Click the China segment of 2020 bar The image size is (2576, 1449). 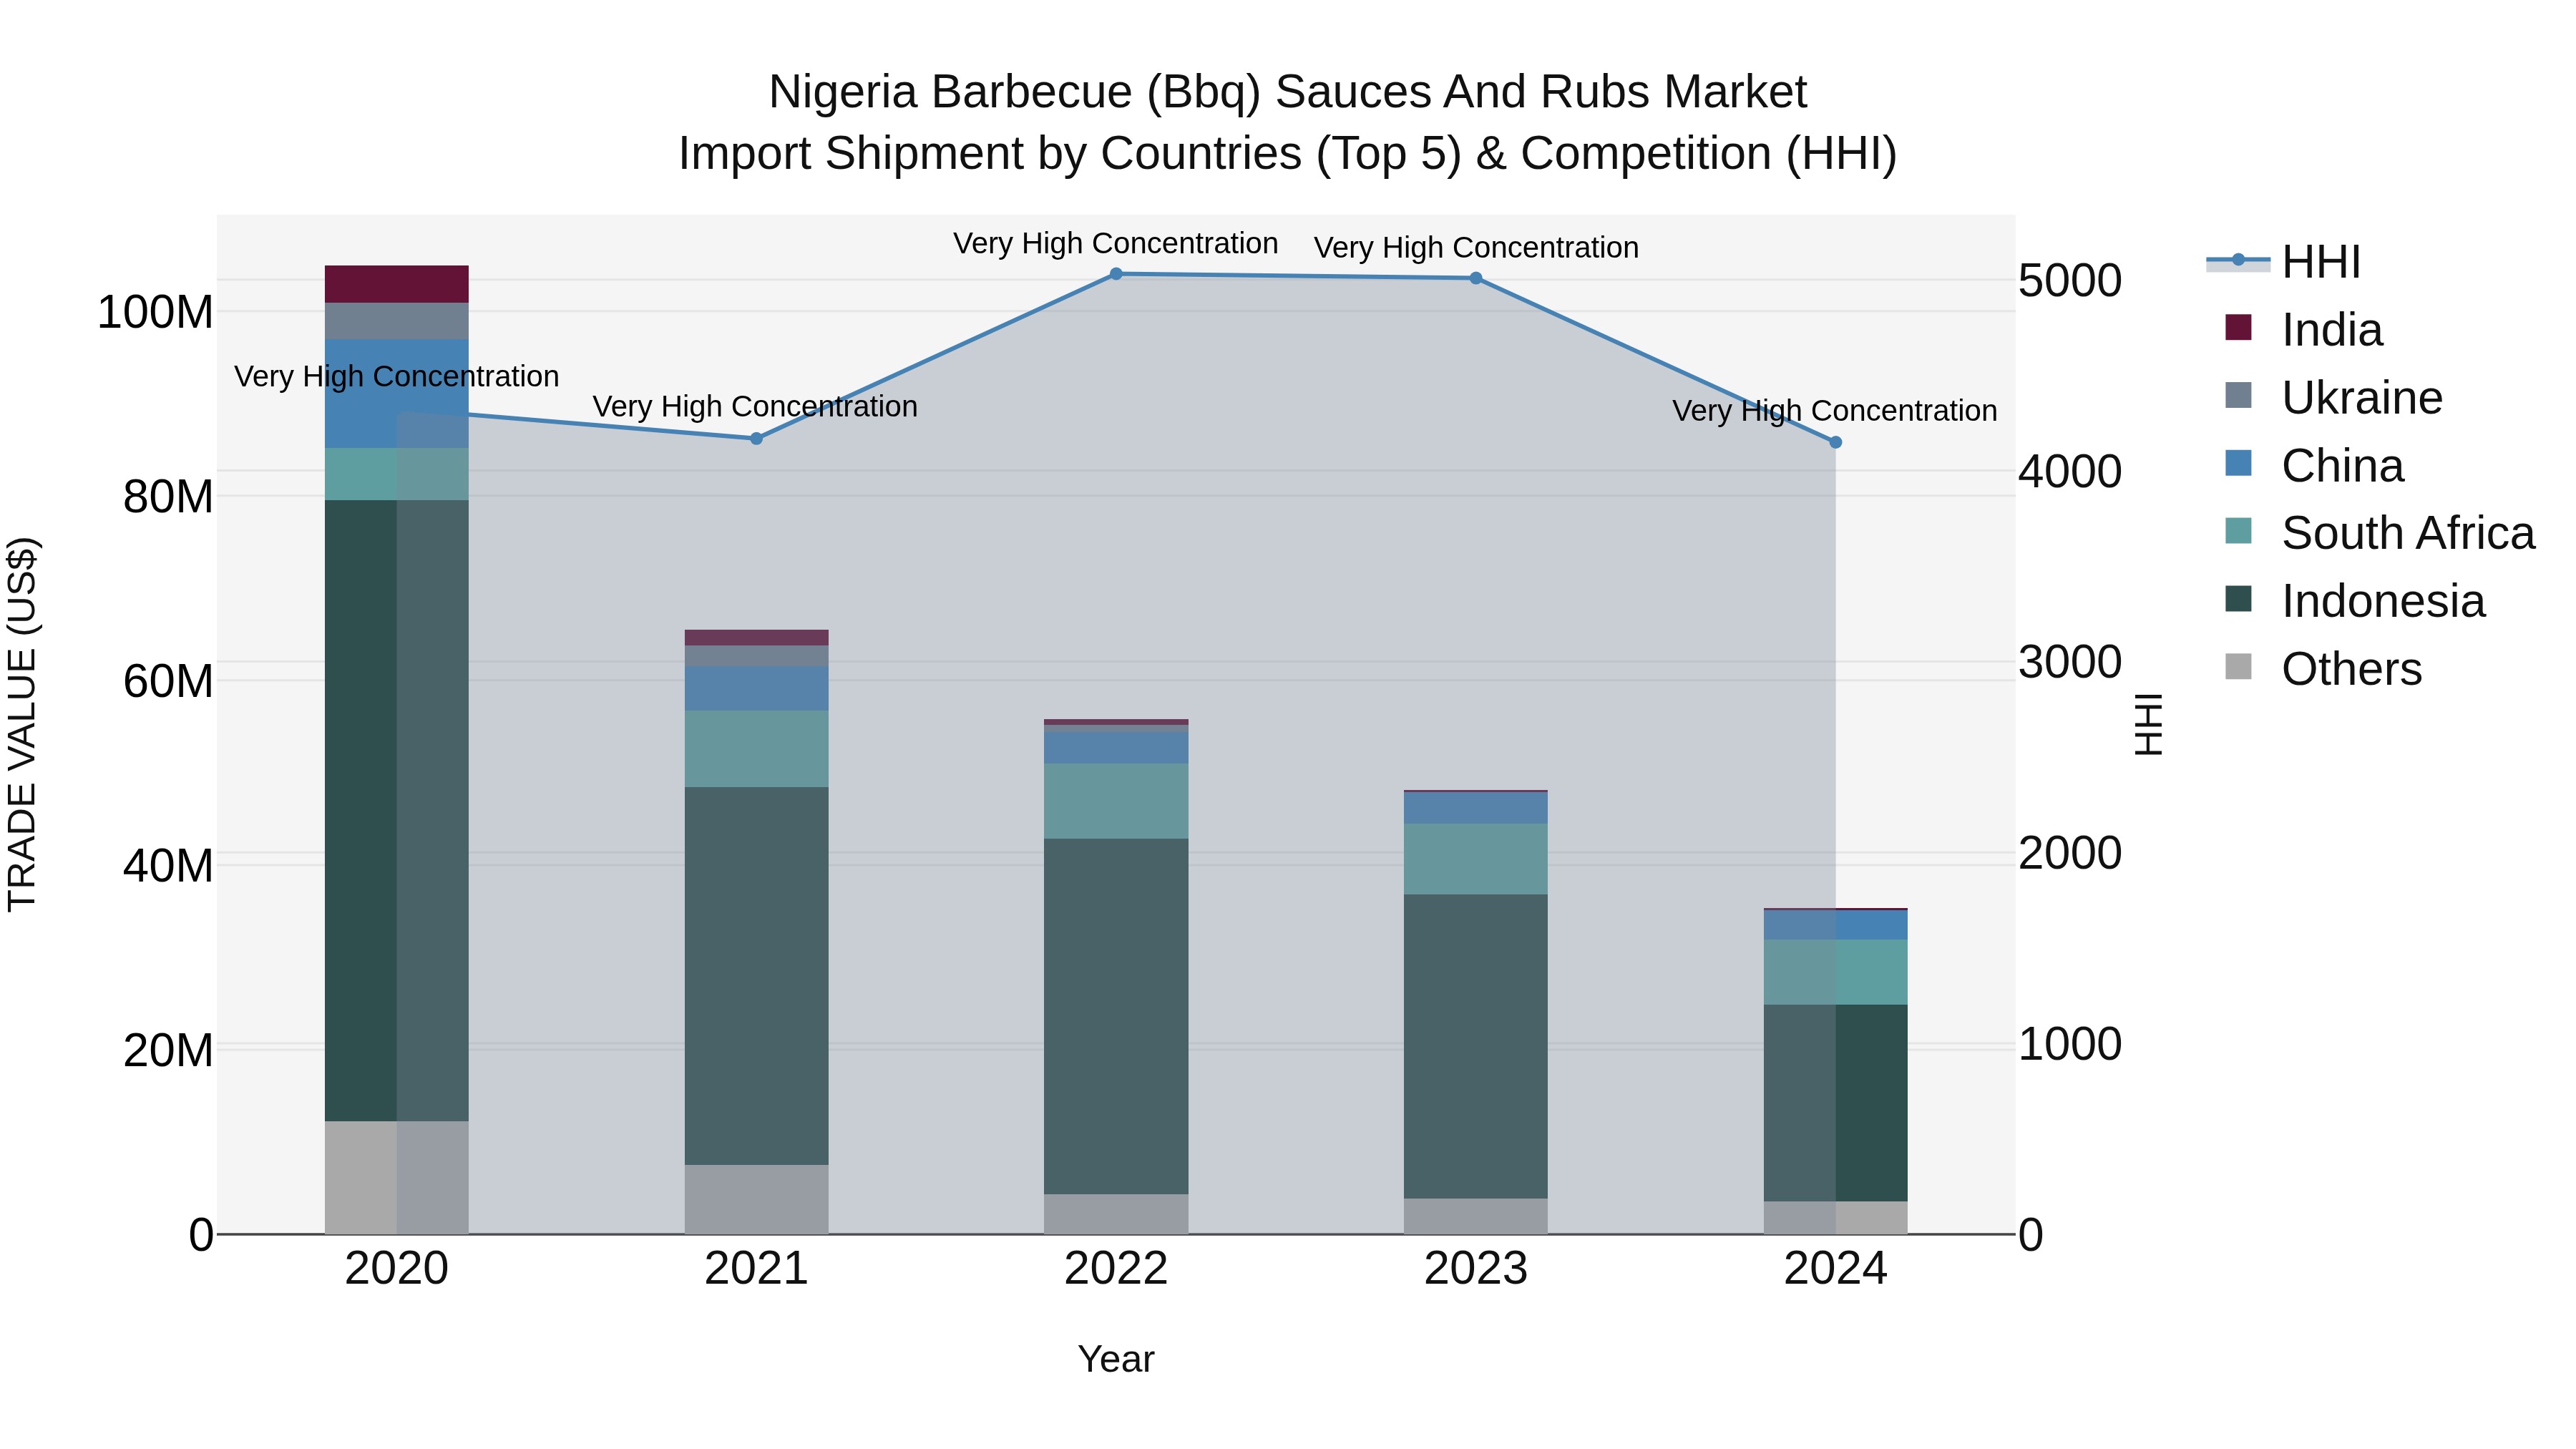pyautogui.click(x=397, y=393)
